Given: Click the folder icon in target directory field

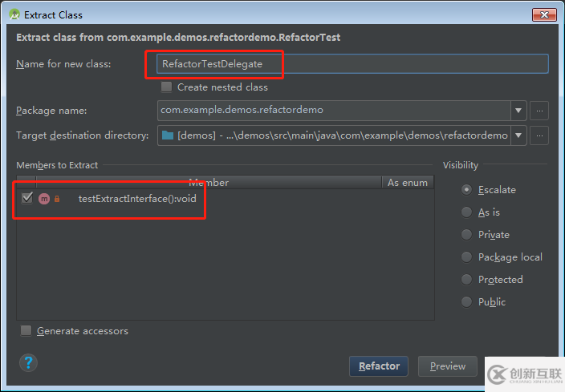Looking at the screenshot, I should click(168, 135).
